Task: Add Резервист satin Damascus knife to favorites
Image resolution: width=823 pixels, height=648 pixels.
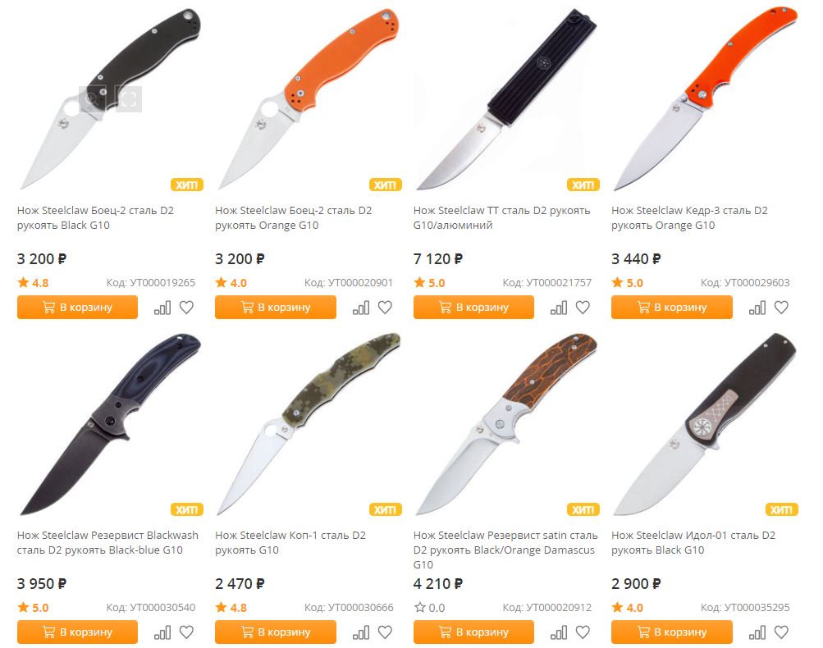Action: coord(583,632)
